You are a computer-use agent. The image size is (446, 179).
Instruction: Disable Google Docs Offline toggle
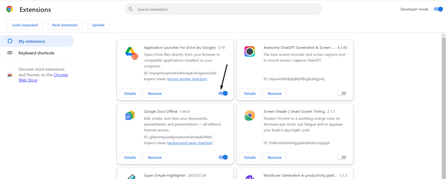pyautogui.click(x=223, y=157)
